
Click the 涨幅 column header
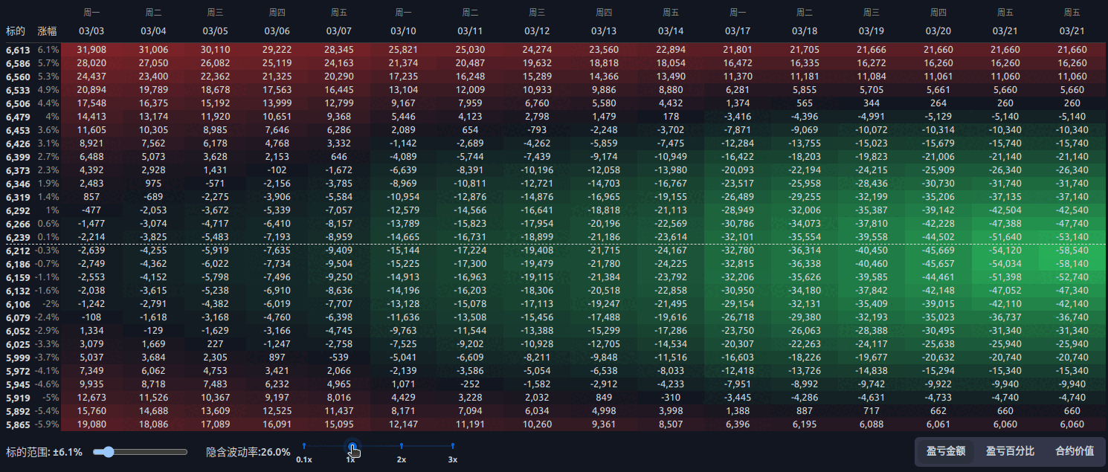[48, 31]
